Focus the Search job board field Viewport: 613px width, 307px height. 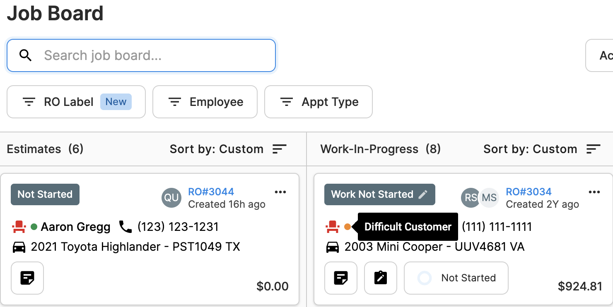click(x=141, y=55)
